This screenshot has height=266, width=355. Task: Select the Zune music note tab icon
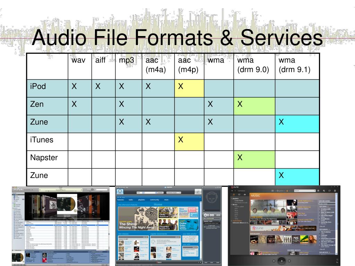click(234, 195)
